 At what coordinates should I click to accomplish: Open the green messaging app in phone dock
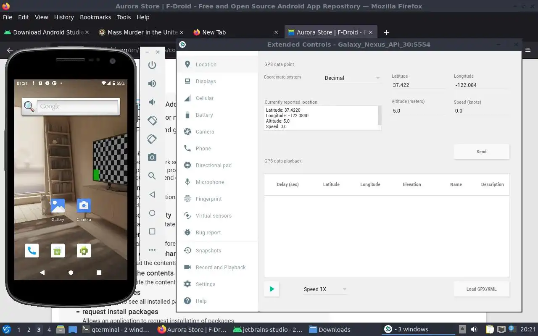58,251
